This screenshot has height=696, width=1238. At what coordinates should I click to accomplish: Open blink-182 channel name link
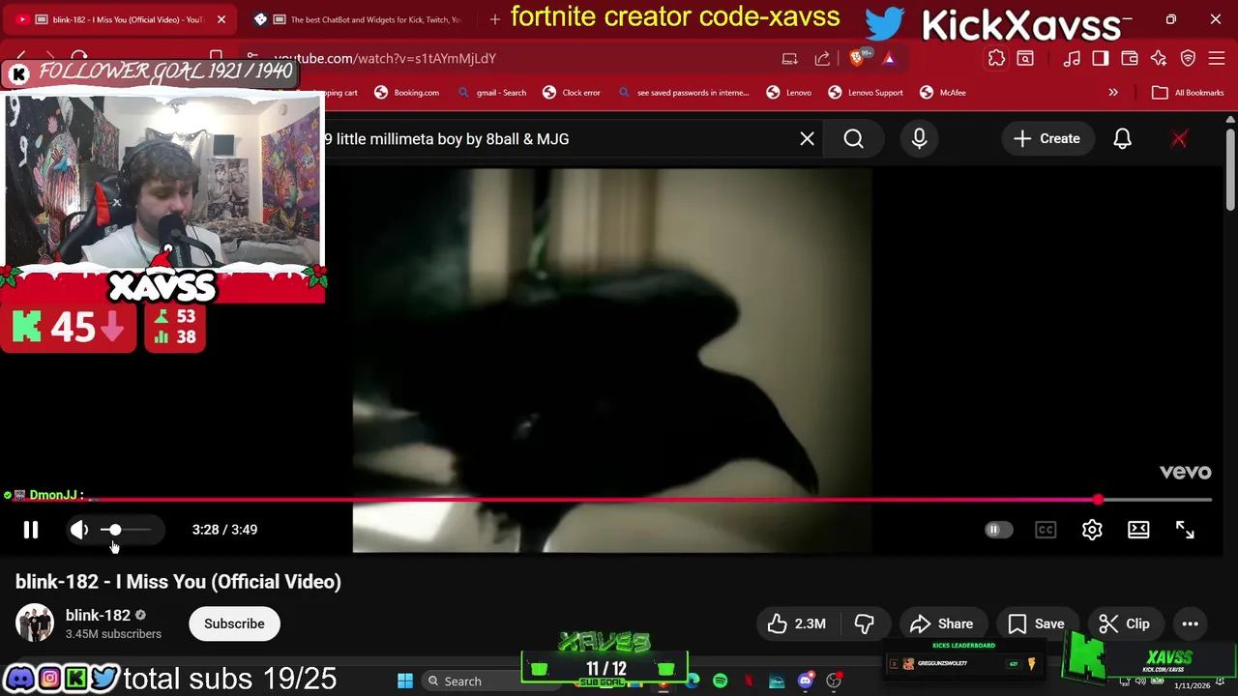(x=98, y=615)
